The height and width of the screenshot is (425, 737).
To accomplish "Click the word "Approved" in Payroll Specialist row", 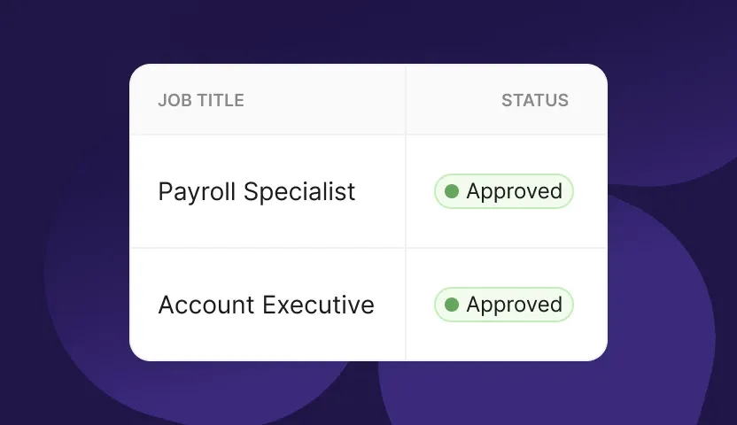I will tap(514, 191).
